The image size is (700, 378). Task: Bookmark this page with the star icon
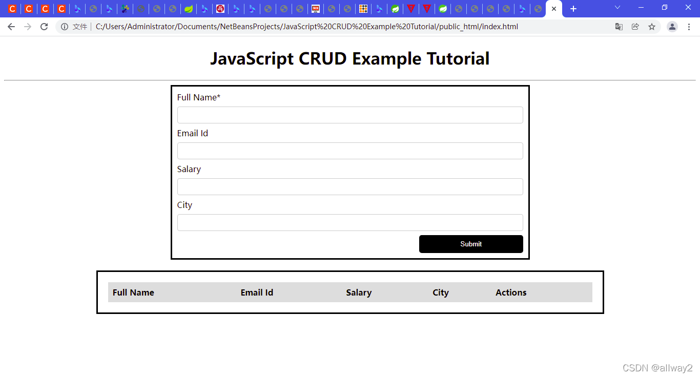tap(652, 27)
